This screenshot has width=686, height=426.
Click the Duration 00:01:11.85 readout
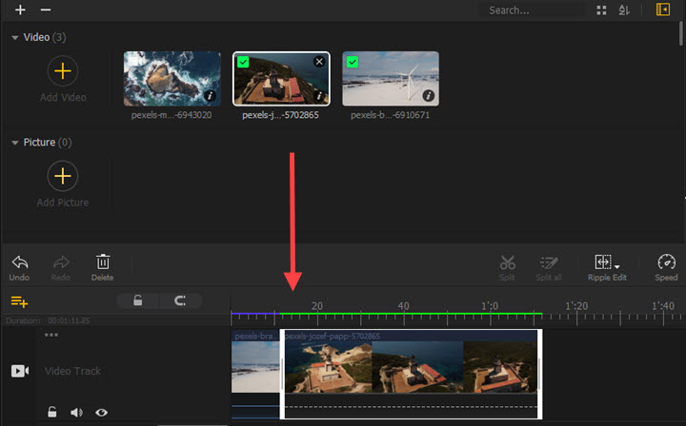[x=48, y=320]
